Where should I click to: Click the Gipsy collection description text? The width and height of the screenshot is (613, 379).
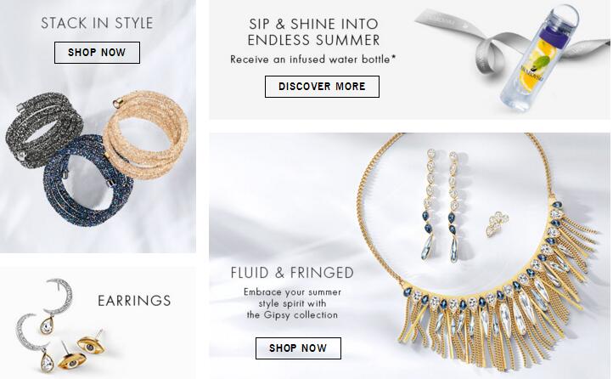click(292, 303)
